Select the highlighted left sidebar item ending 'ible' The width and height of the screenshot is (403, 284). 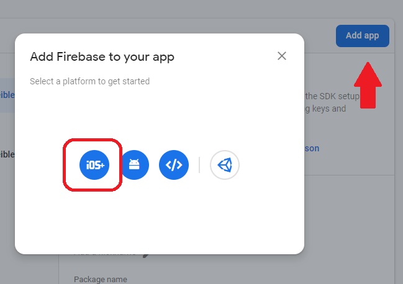coord(7,95)
